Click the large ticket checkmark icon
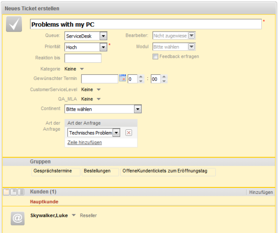The image size is (279, 233). (14, 24)
